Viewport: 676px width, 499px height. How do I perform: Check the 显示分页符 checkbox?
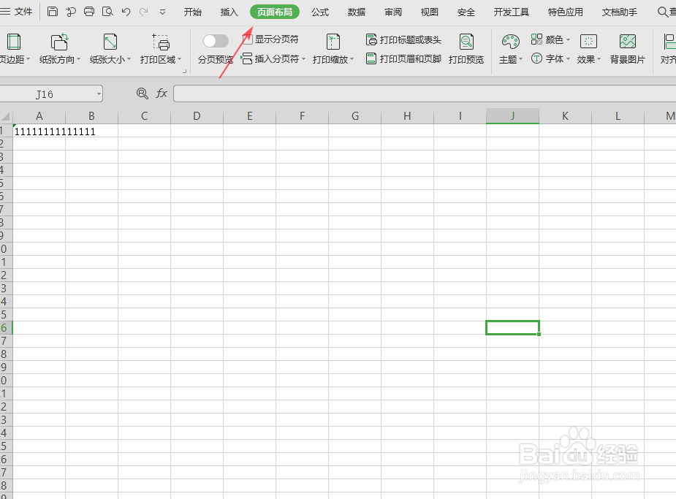coord(248,39)
